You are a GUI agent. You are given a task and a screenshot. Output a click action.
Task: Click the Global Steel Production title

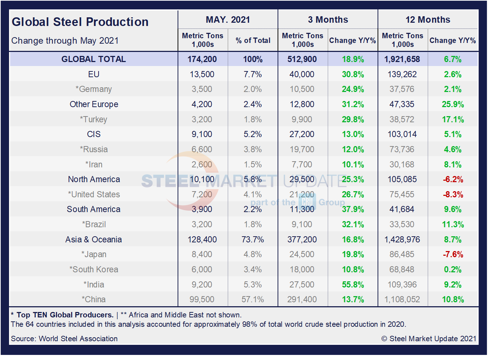tap(80, 22)
